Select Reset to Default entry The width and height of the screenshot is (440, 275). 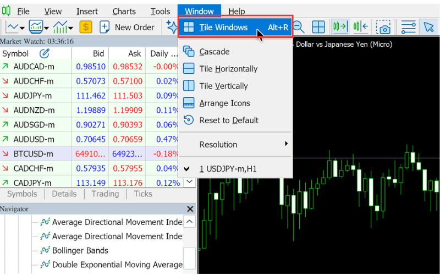tap(235, 120)
